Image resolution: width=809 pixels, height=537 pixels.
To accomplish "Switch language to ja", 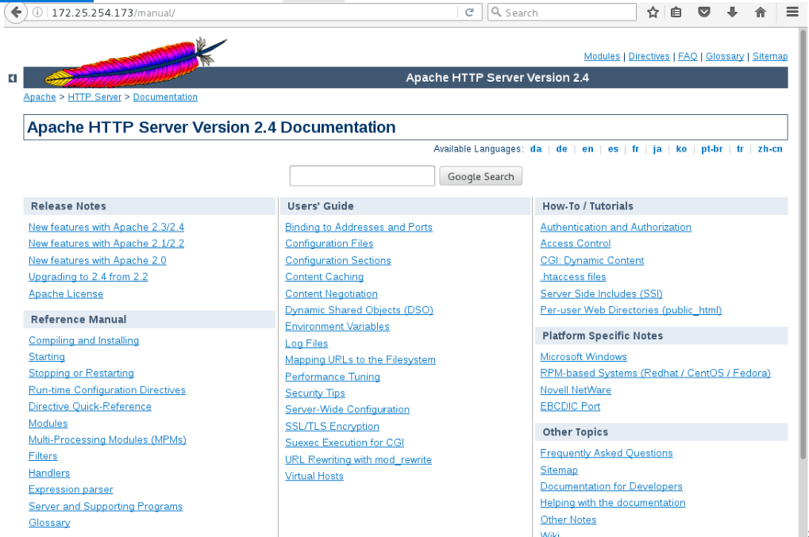I will (657, 149).
